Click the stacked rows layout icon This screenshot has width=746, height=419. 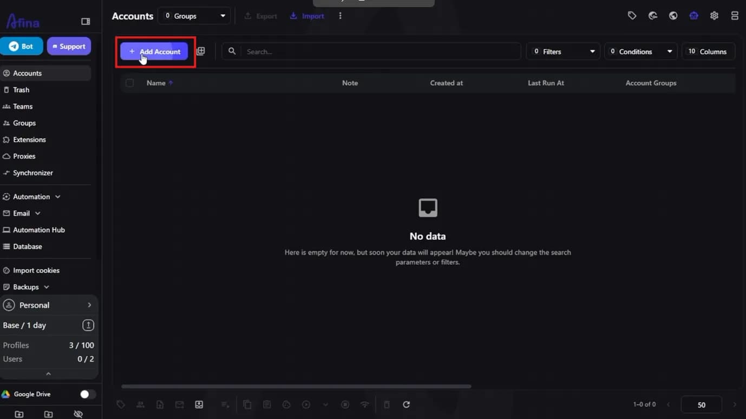[x=735, y=16]
